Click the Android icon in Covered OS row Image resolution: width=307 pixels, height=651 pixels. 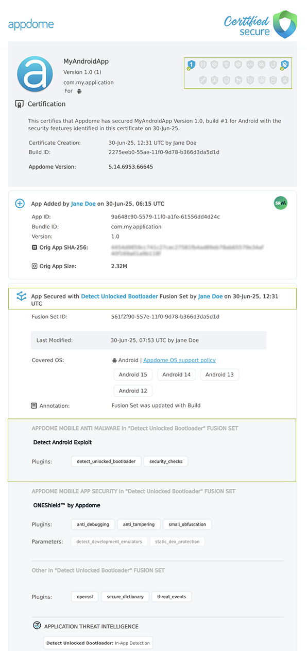click(x=114, y=360)
